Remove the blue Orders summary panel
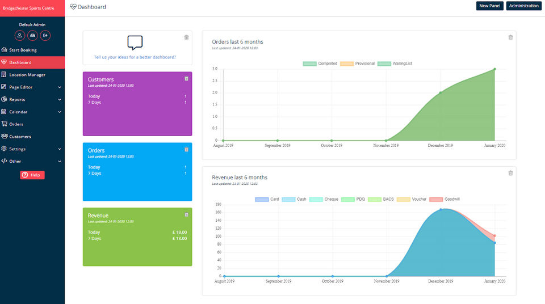 click(186, 150)
